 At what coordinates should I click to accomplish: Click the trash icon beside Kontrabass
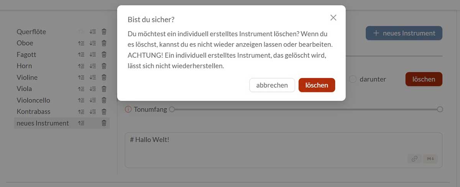pos(104,112)
